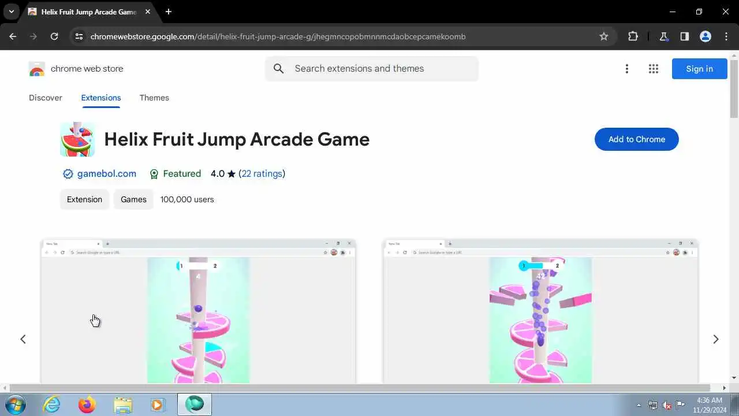This screenshot has width=739, height=416.
Task: Open the tab search dropdown arrow
Action: click(x=11, y=12)
